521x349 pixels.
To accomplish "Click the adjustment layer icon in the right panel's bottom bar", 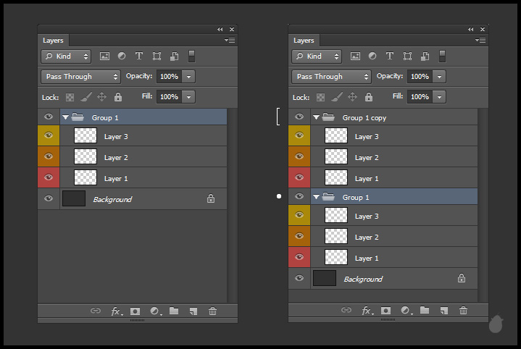I will pos(406,311).
